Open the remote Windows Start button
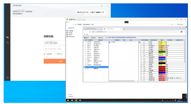191x104 pixels. click(68, 100)
